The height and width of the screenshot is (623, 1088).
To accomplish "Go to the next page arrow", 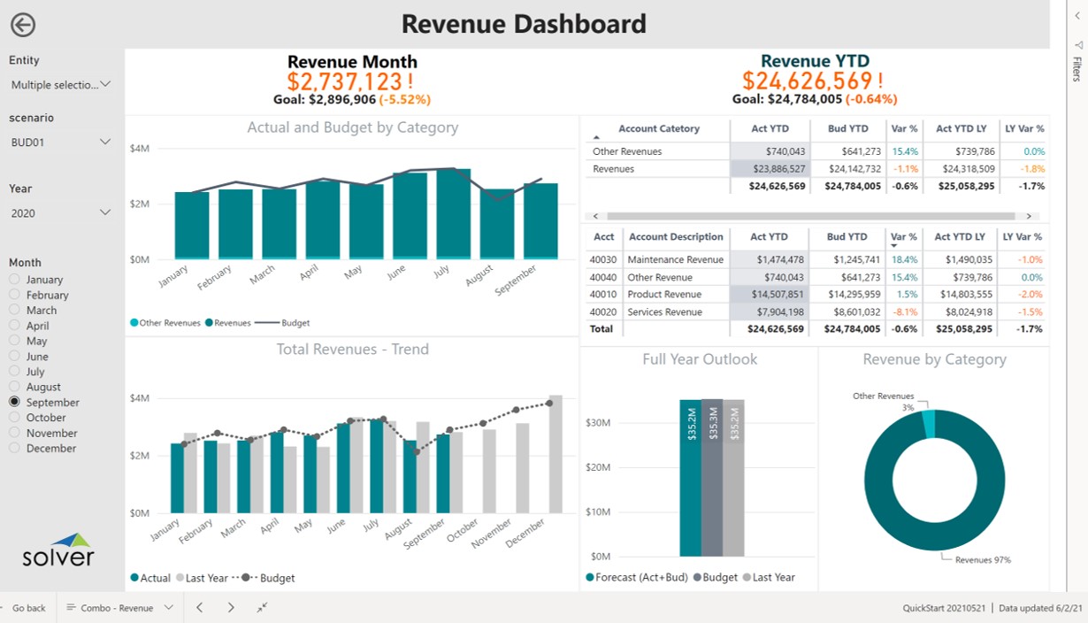I will (x=231, y=608).
